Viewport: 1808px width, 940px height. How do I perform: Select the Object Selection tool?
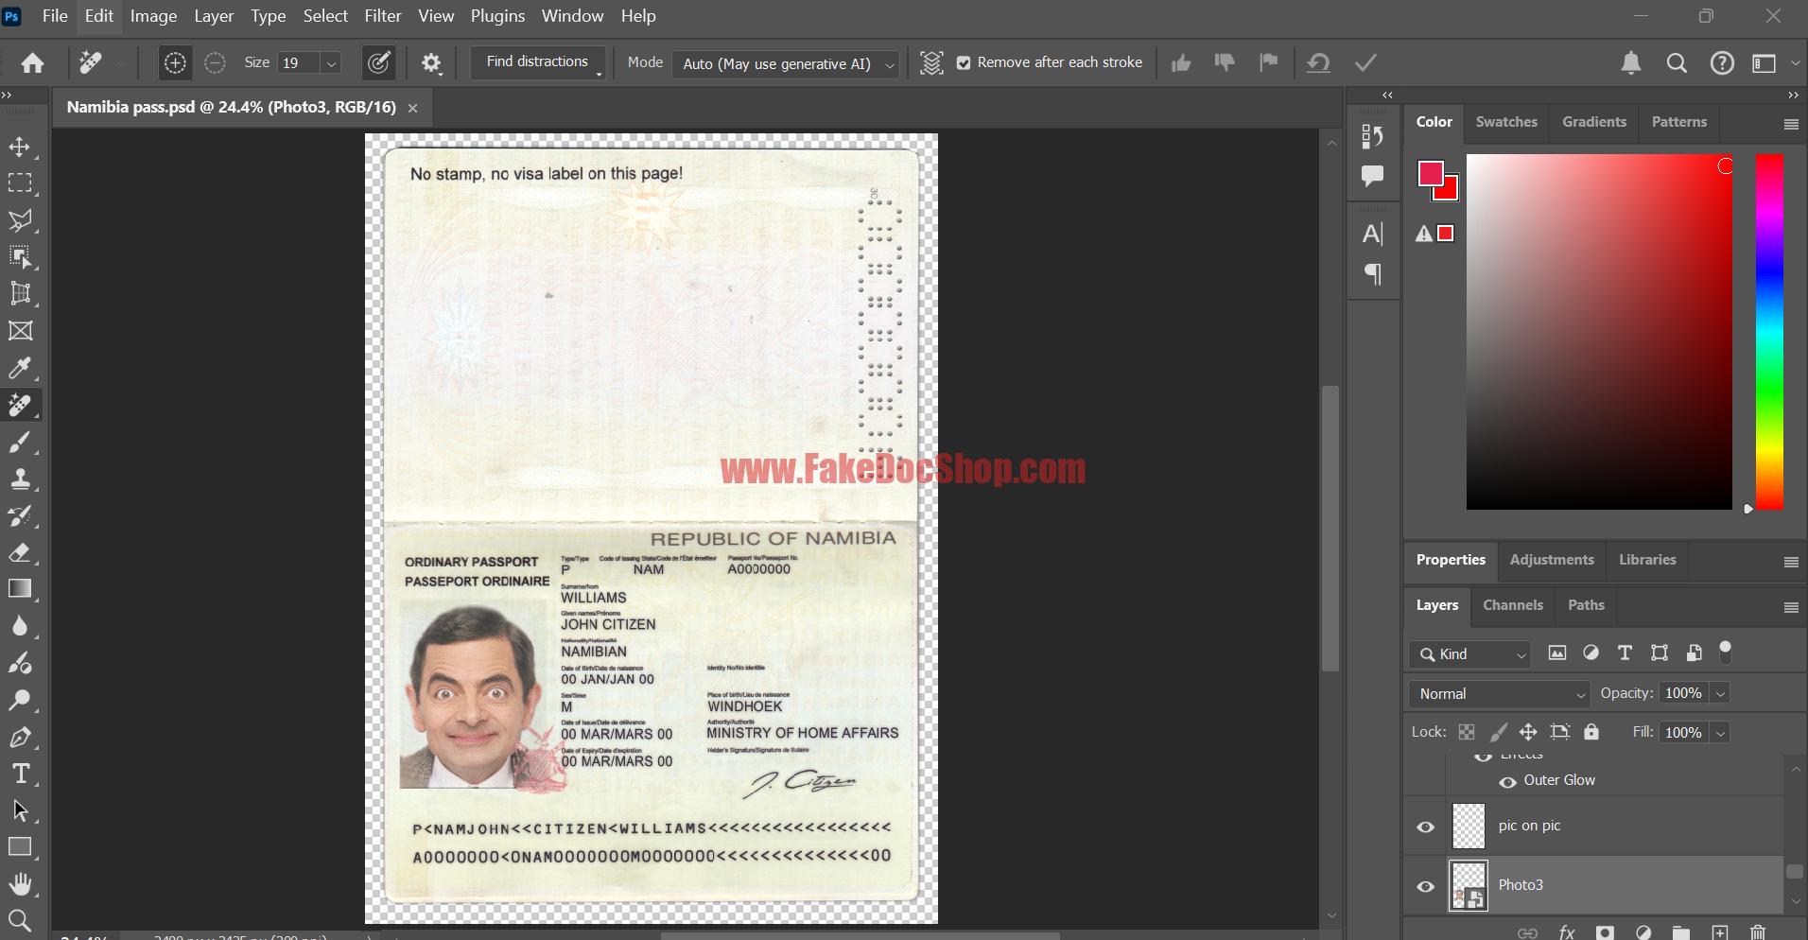click(x=20, y=257)
